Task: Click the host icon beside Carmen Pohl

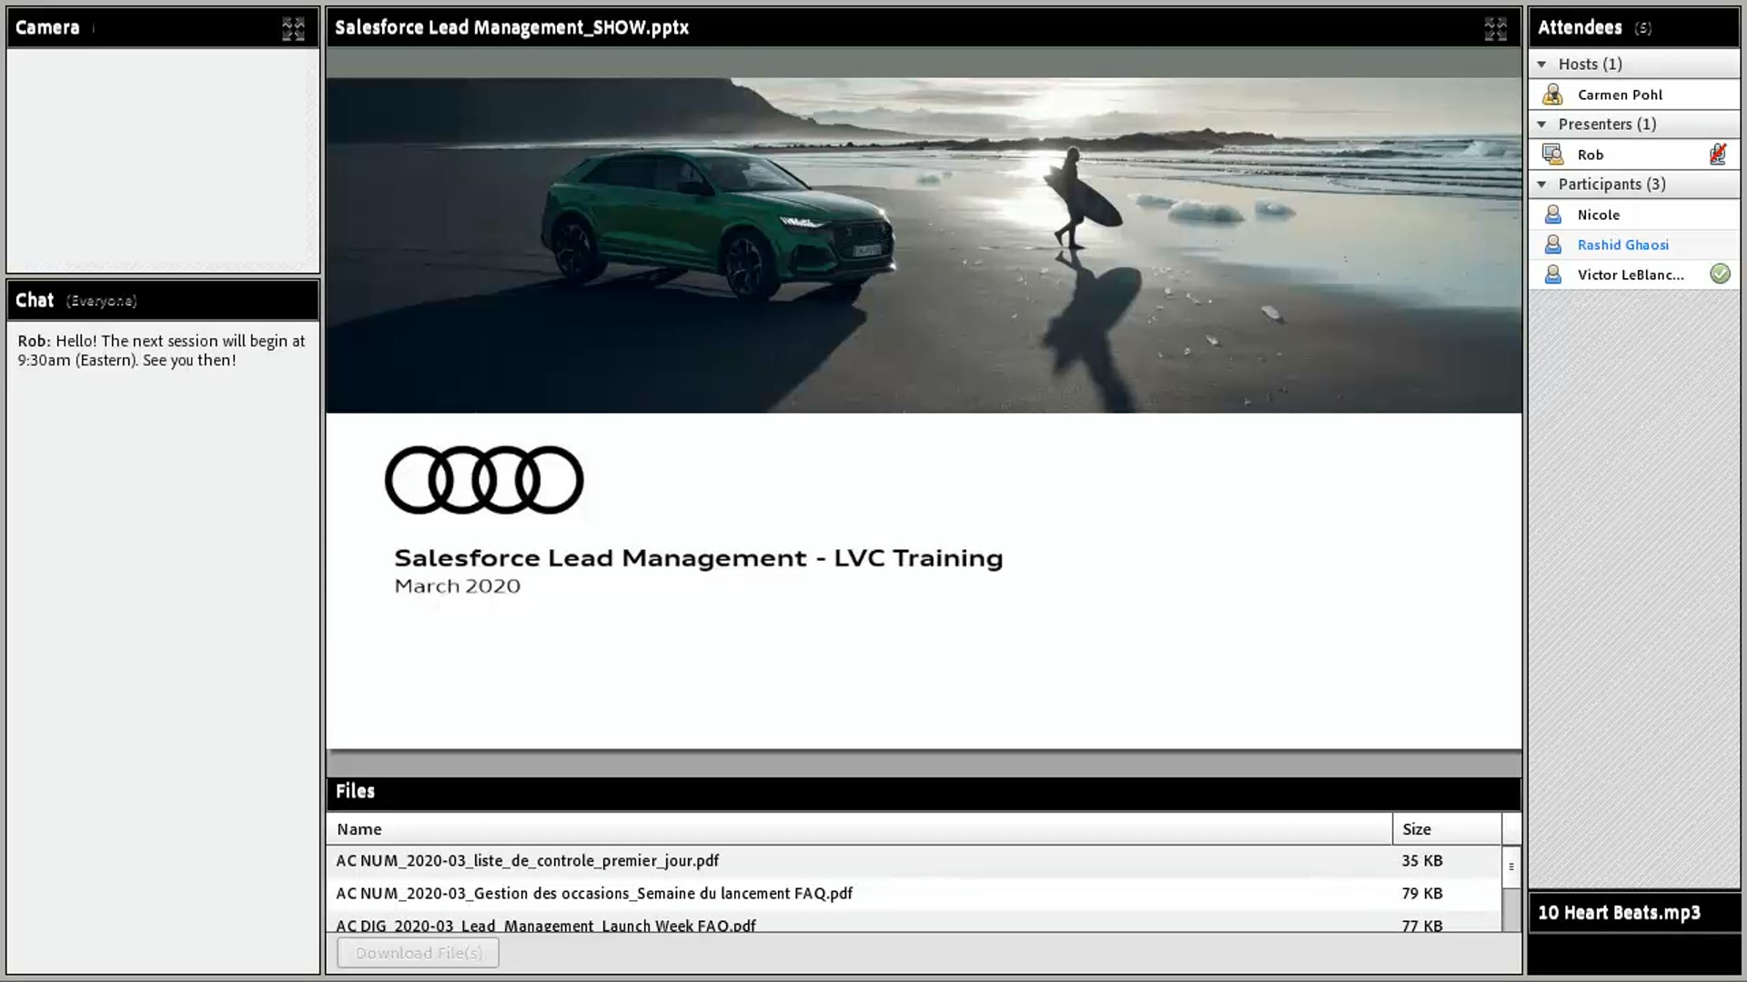Action: point(1553,95)
